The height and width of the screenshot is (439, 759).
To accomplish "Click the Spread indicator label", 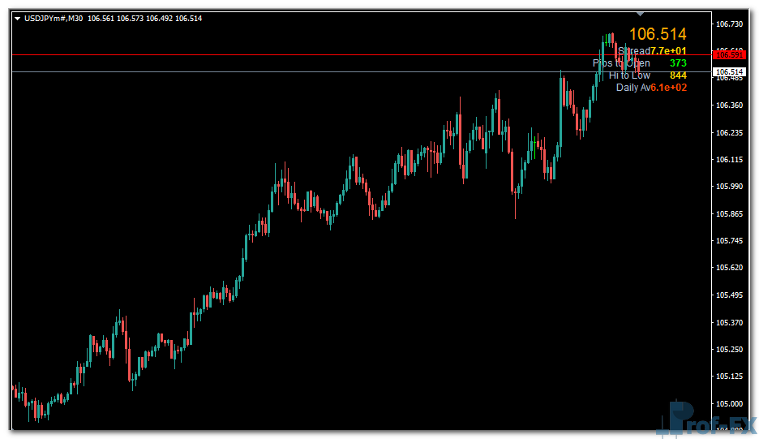I will pyautogui.click(x=633, y=51).
